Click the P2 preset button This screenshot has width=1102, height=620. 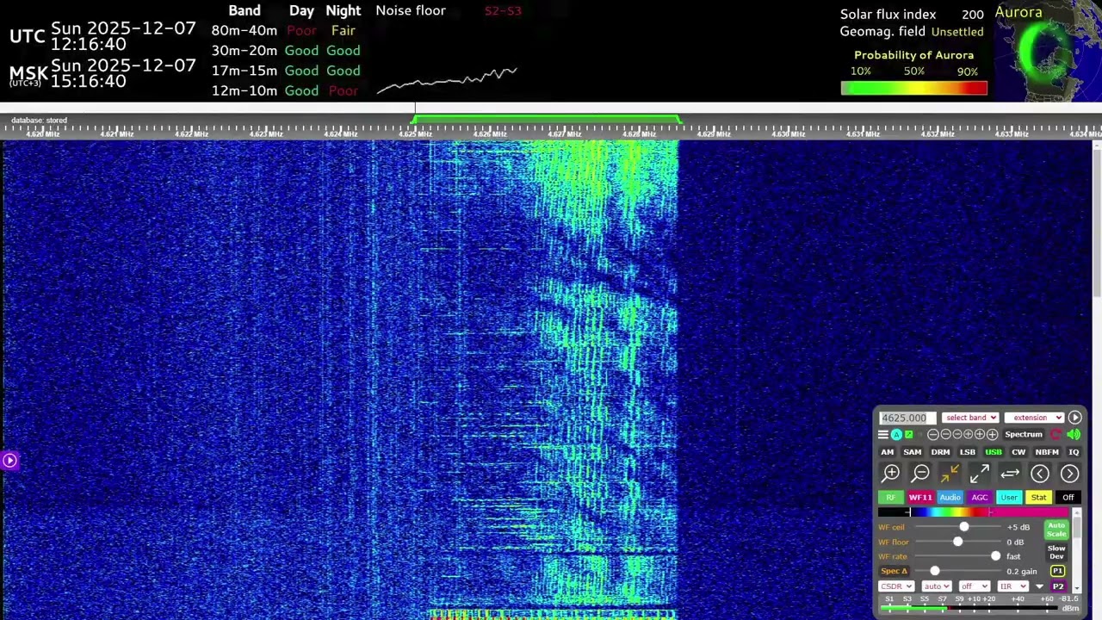(1058, 586)
